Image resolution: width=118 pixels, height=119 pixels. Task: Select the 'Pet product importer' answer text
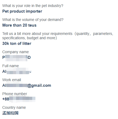tap(22, 11)
